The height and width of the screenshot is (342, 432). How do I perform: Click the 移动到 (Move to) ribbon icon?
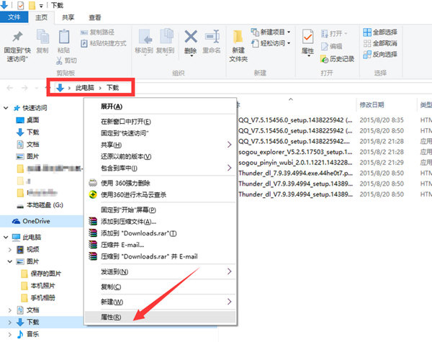[x=143, y=41]
